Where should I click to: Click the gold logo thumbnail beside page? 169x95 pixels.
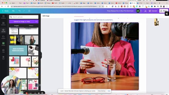(x=156, y=22)
